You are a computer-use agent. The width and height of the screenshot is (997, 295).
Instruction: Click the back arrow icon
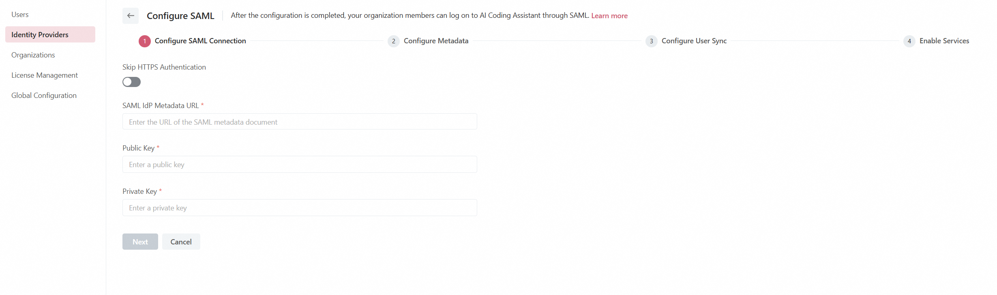(x=131, y=16)
